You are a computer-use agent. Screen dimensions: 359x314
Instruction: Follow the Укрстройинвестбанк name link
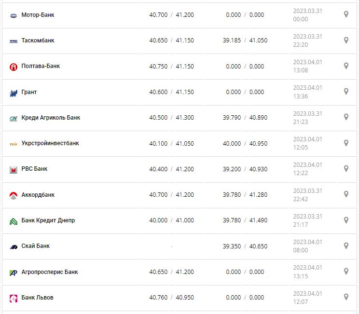tap(50, 143)
